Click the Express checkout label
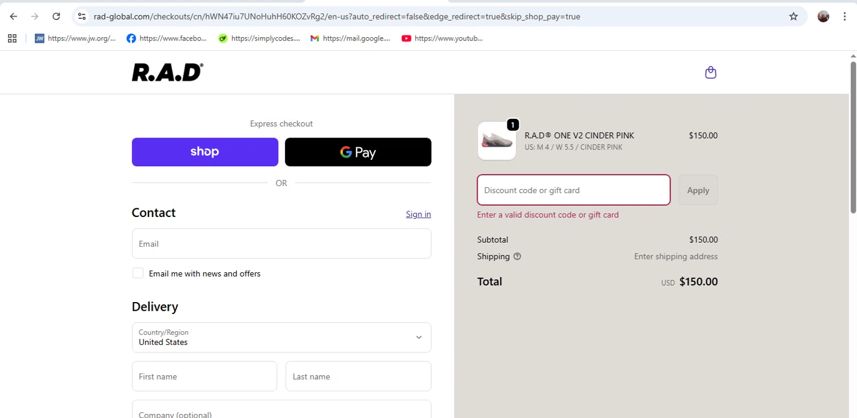This screenshot has height=418, width=857. click(x=282, y=123)
